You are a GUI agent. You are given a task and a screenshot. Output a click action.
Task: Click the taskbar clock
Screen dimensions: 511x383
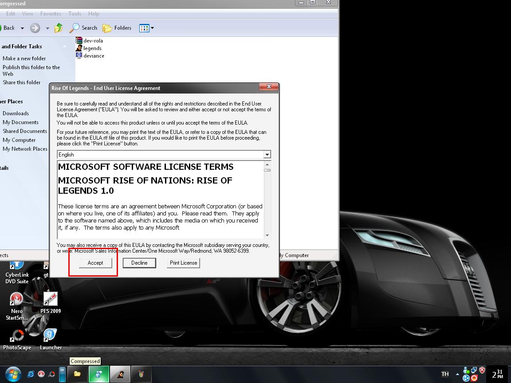pos(498,374)
